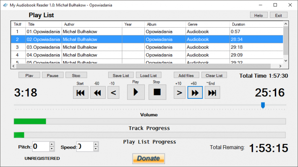The width and height of the screenshot is (298, 167).
Task: Click into the Pitch value field
Action: tap(41, 146)
